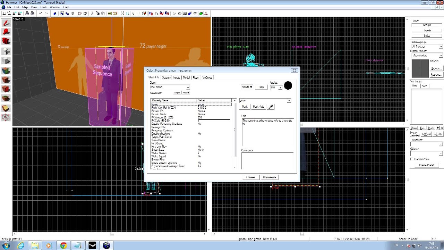Click the Browse texture button
The height and width of the screenshot is (250, 444).
pos(436,68)
